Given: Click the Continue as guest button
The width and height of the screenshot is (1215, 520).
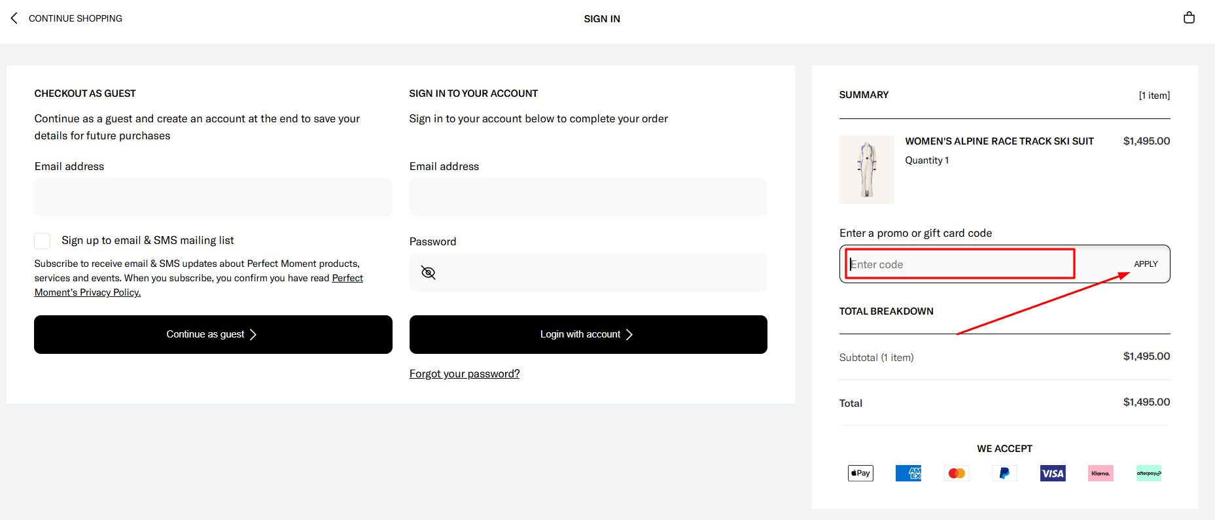Looking at the screenshot, I should click(213, 334).
